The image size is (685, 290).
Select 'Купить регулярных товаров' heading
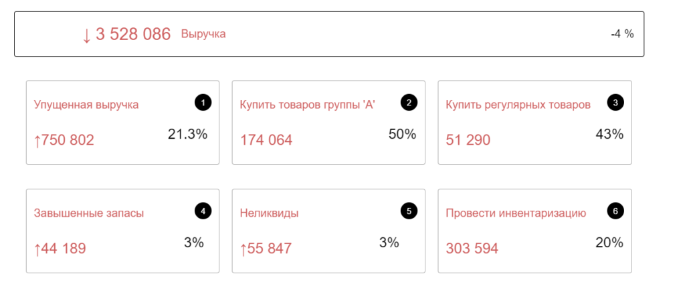(518, 105)
